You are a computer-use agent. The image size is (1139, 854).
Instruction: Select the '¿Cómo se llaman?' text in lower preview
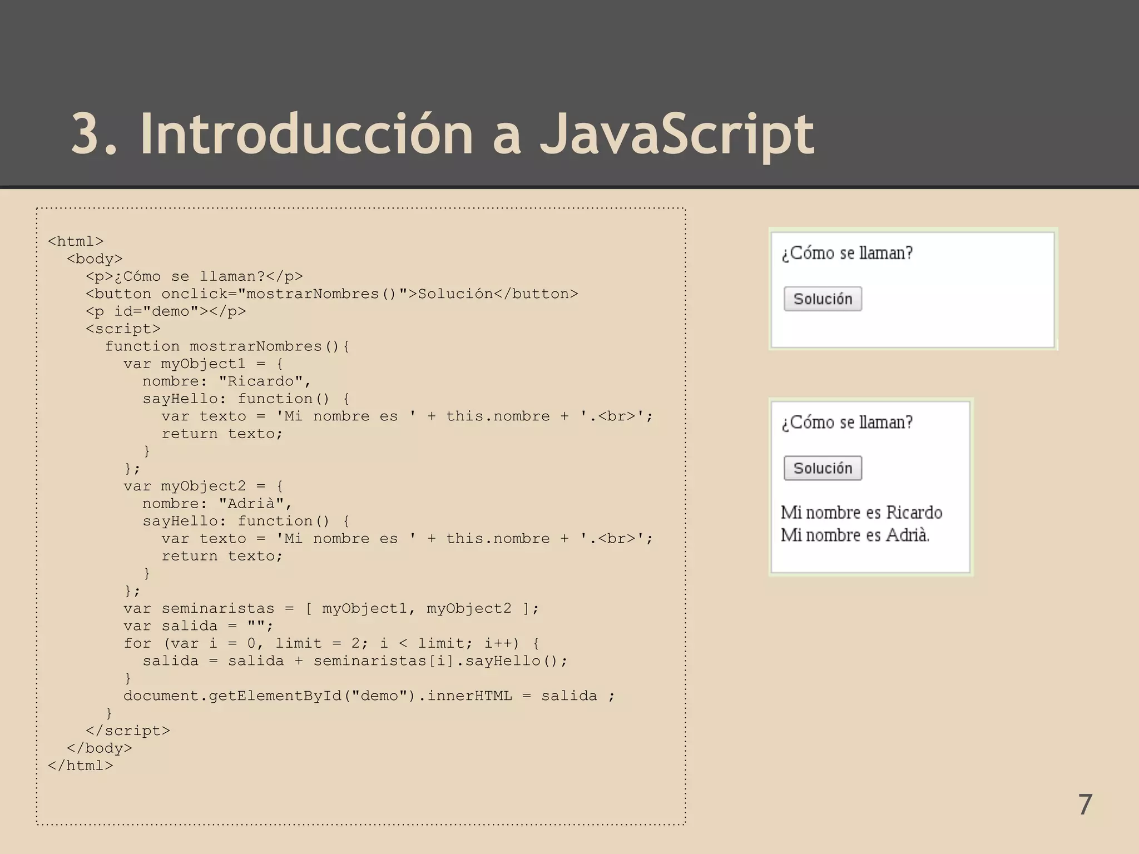[847, 423]
